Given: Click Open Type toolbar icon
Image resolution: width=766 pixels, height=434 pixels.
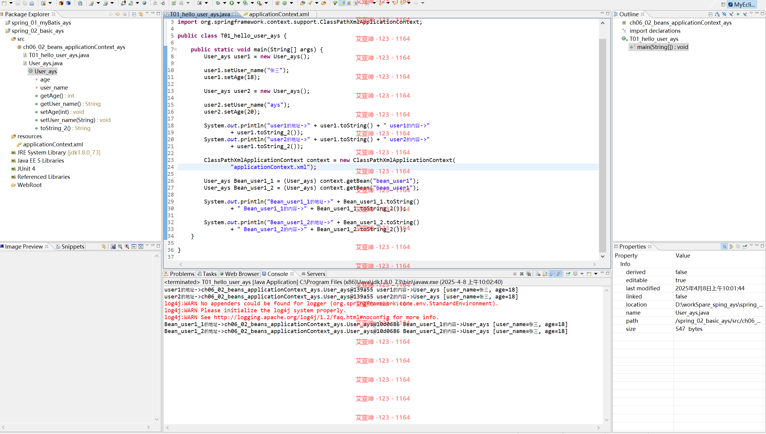Looking at the screenshot, I should point(303,3).
